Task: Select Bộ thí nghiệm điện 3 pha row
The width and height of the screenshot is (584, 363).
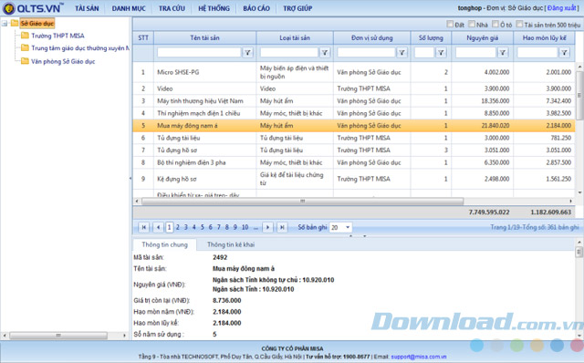Action: pyautogui.click(x=354, y=162)
